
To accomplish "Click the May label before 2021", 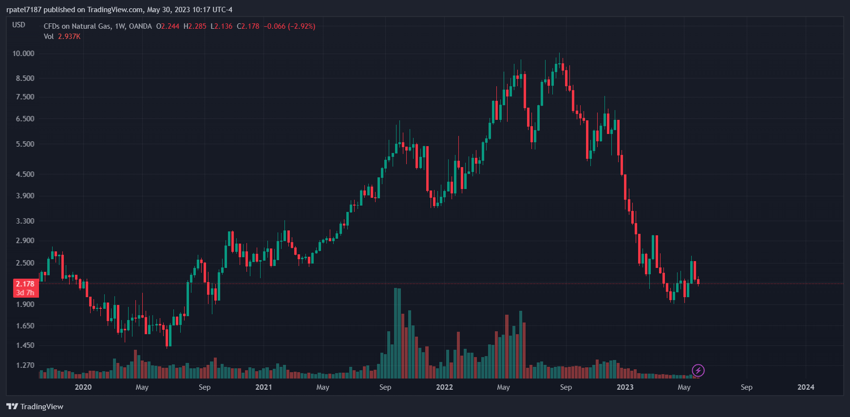I will pyautogui.click(x=142, y=387).
